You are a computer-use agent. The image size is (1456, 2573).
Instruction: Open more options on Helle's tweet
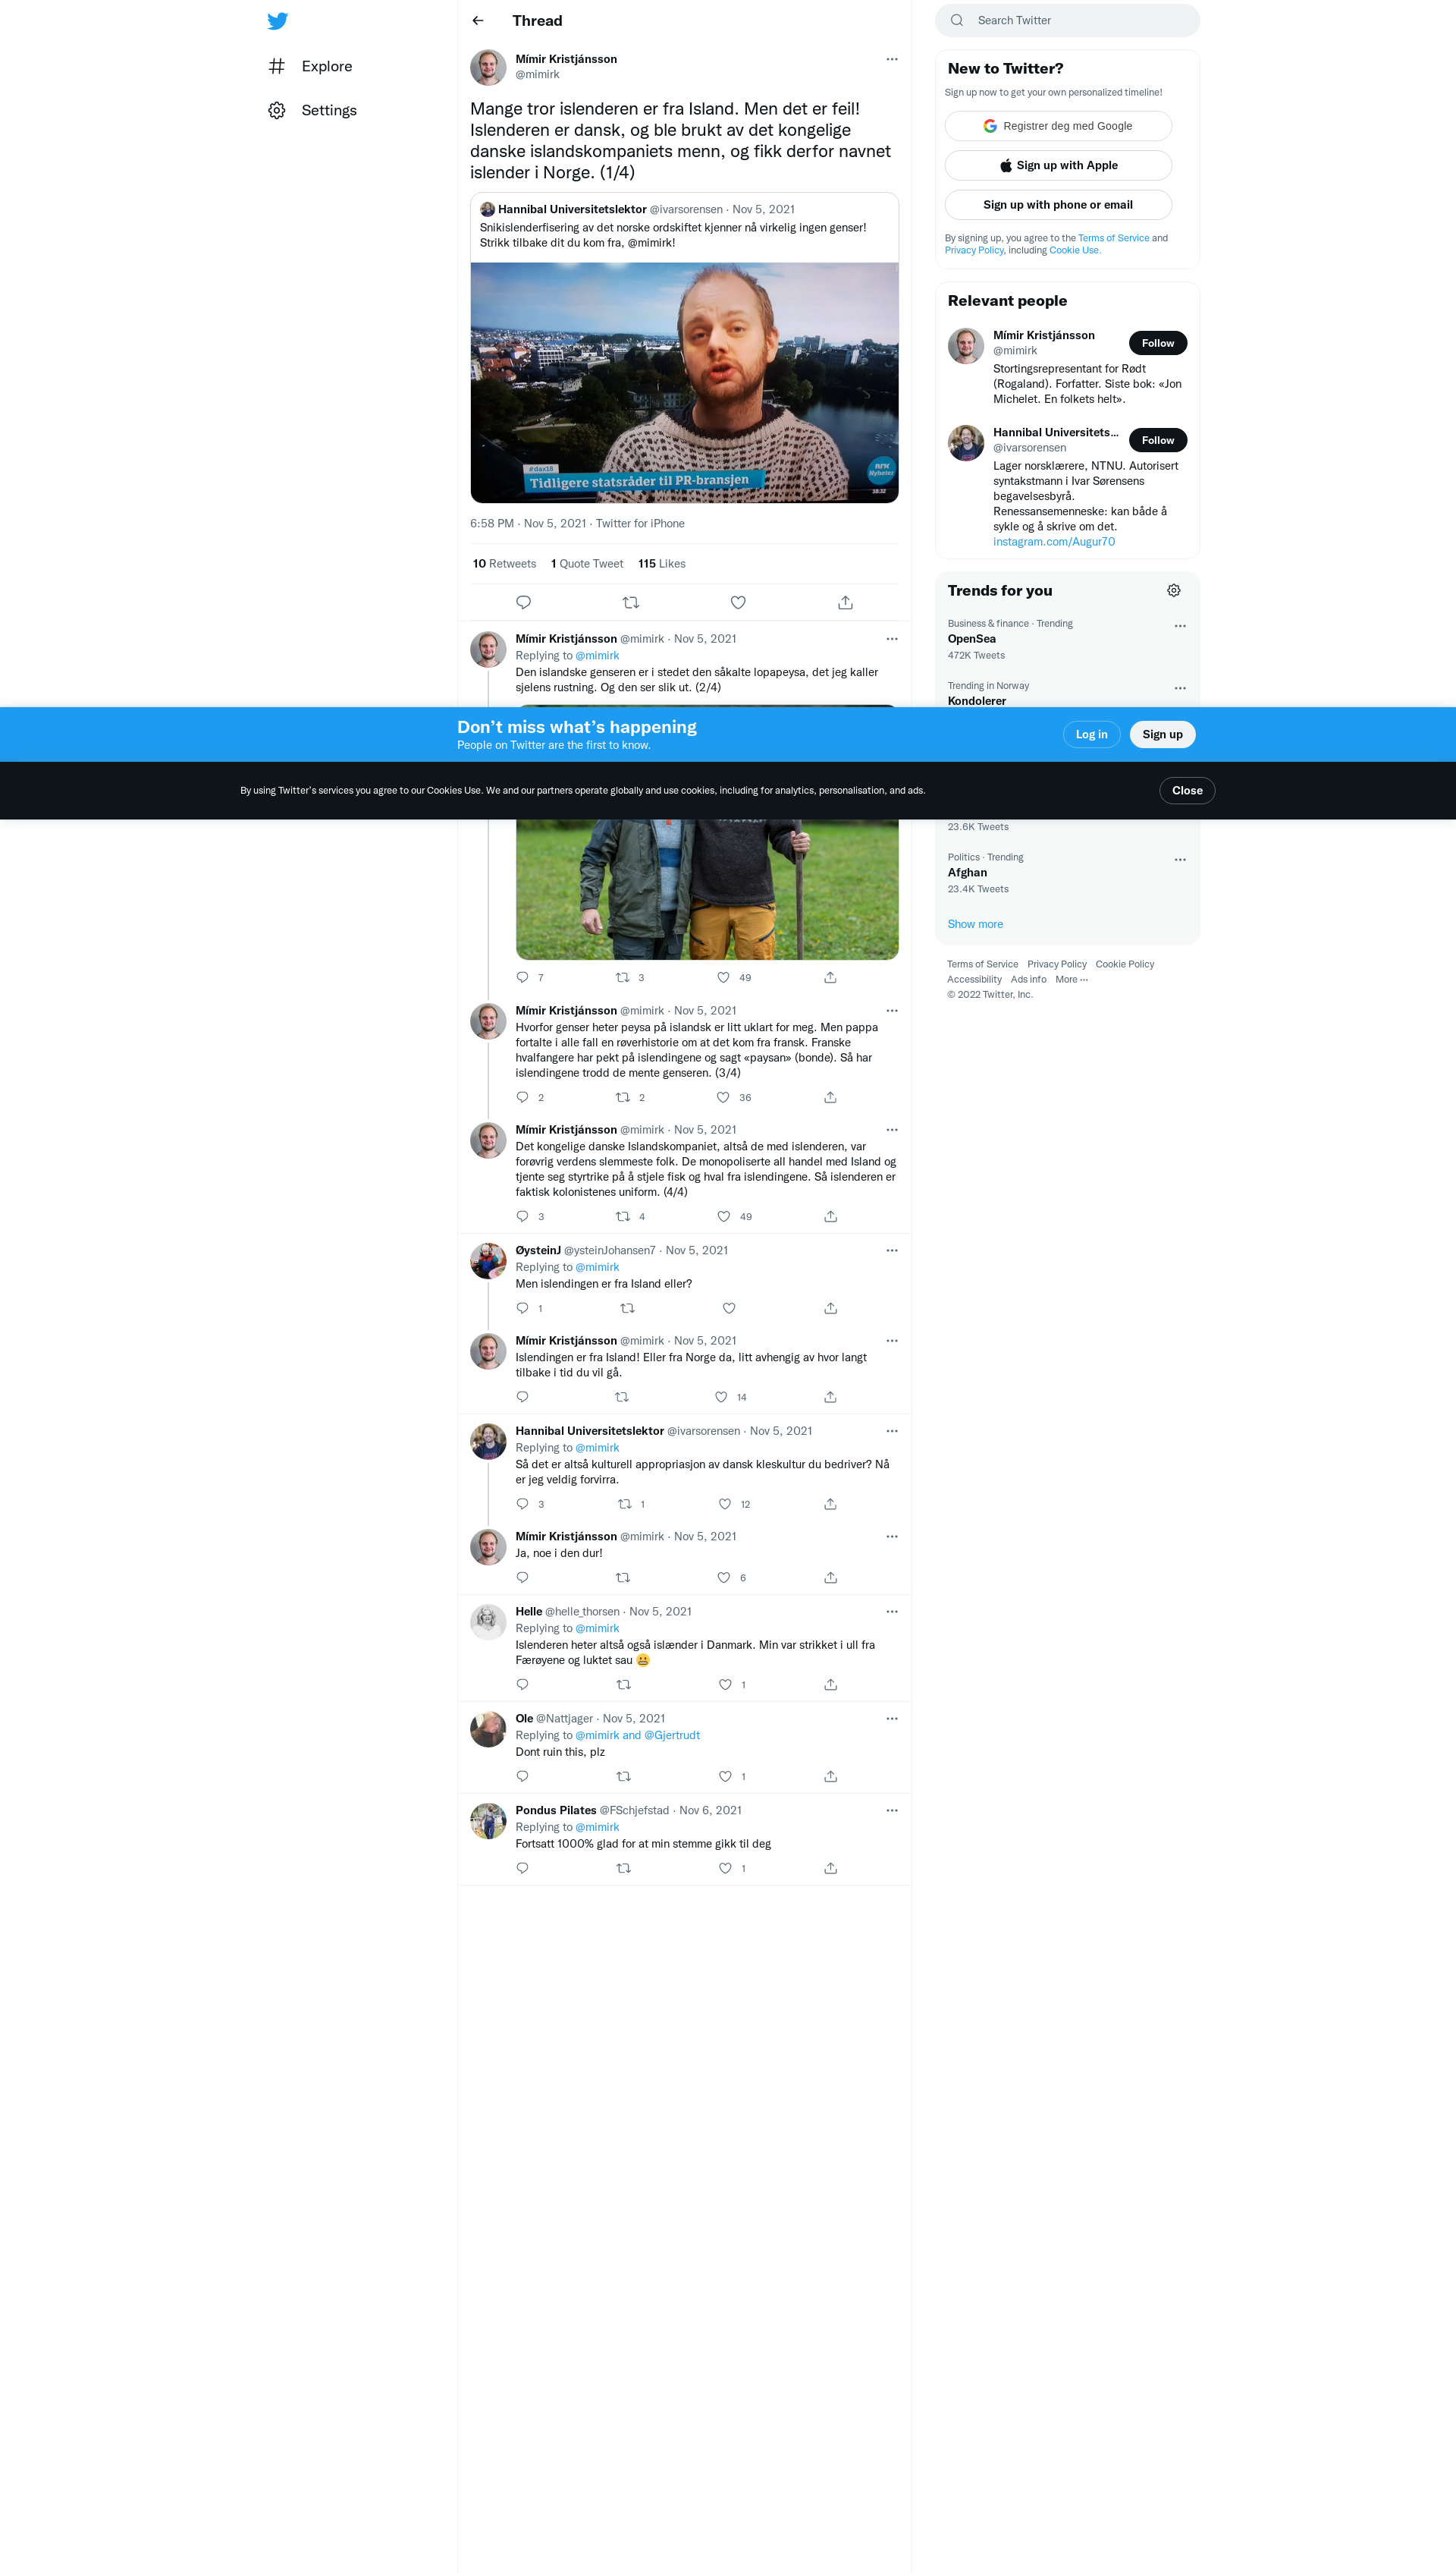[x=892, y=1612]
